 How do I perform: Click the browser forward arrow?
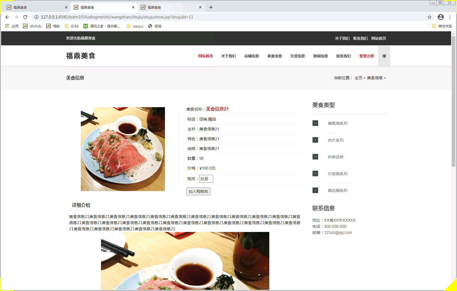(16, 17)
